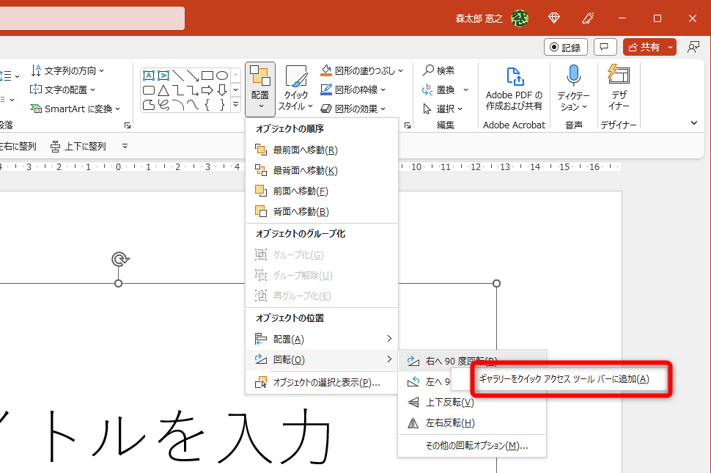711x473 pixels.
Task: Select the straight line shape
Action: 178,76
